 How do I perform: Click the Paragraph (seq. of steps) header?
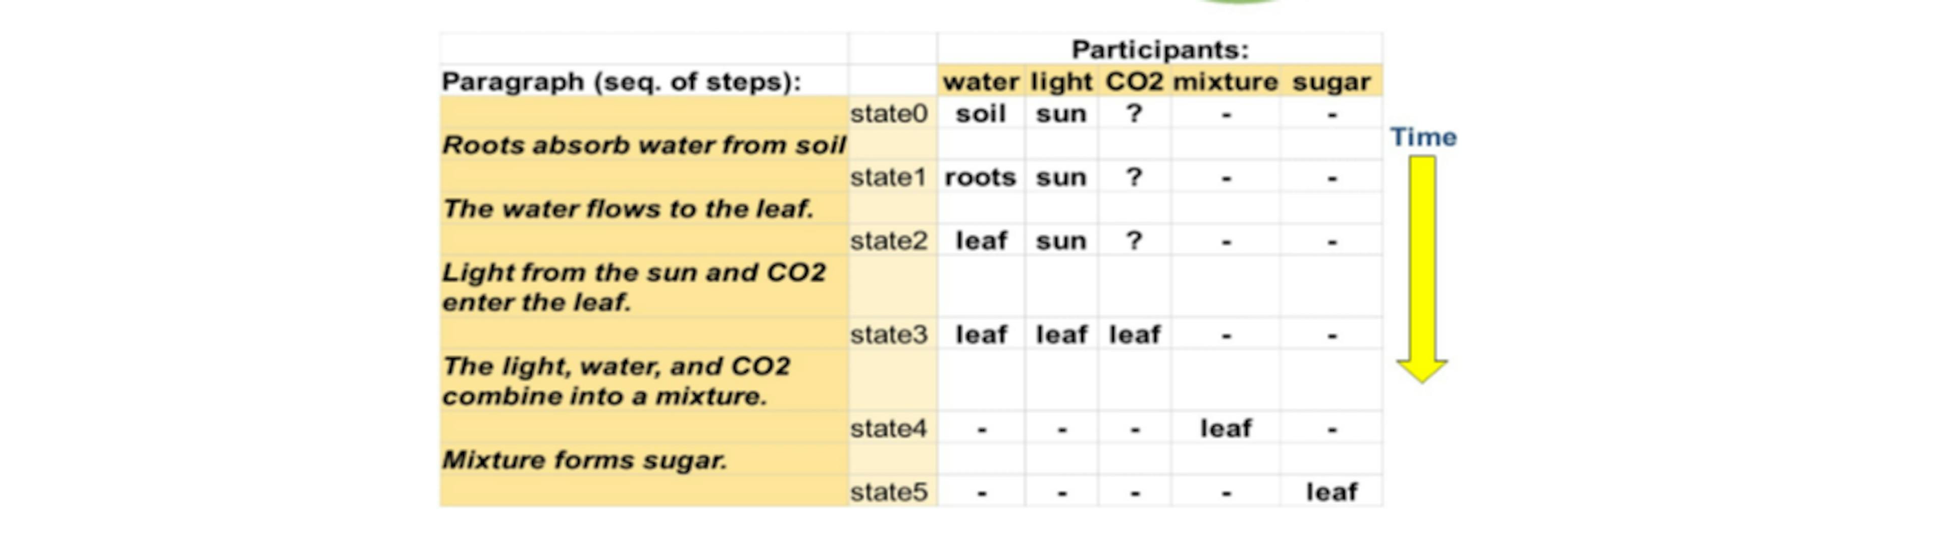pyautogui.click(x=622, y=81)
